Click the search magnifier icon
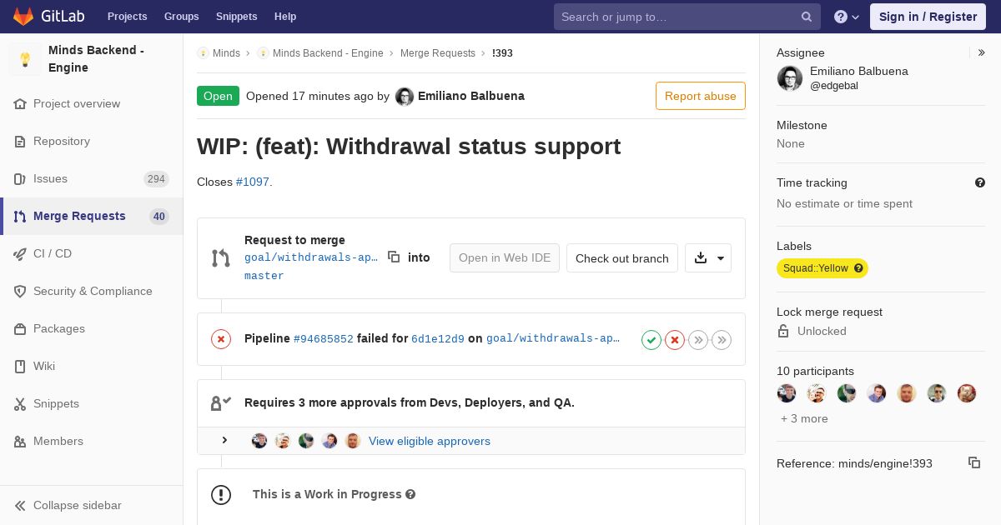This screenshot has height=525, width=1001. point(807,17)
